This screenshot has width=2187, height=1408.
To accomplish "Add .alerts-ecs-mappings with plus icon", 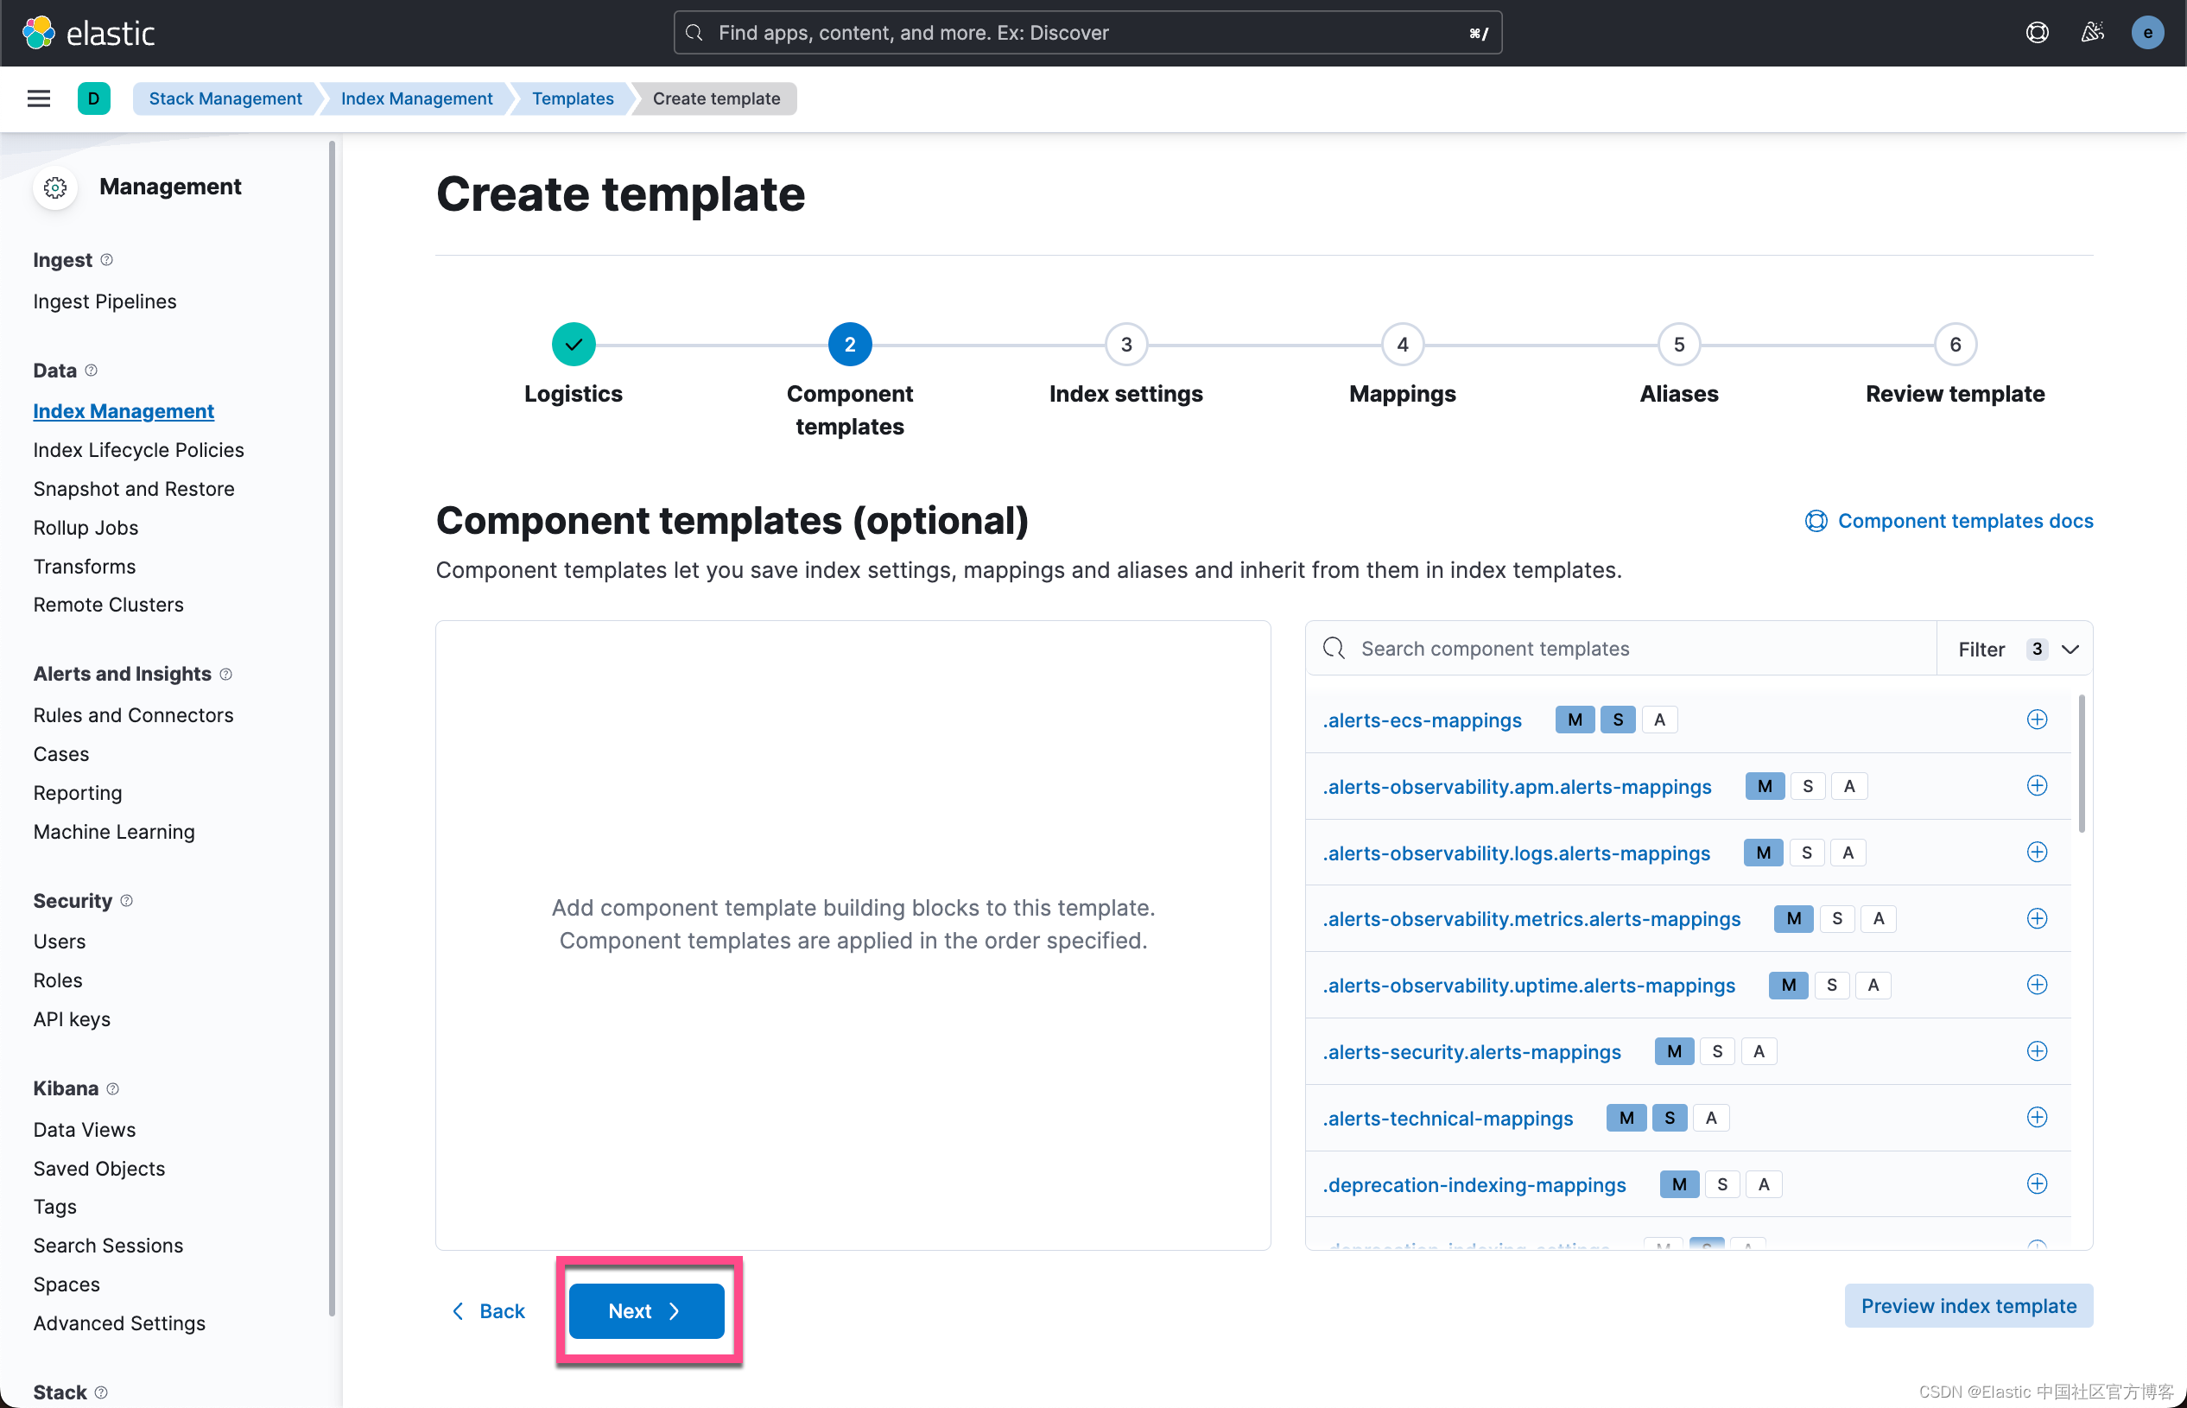I will pos(2036,720).
